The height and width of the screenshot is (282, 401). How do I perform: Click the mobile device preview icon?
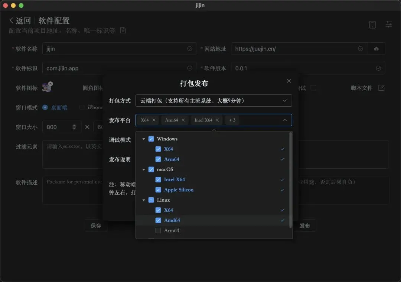coord(372,25)
